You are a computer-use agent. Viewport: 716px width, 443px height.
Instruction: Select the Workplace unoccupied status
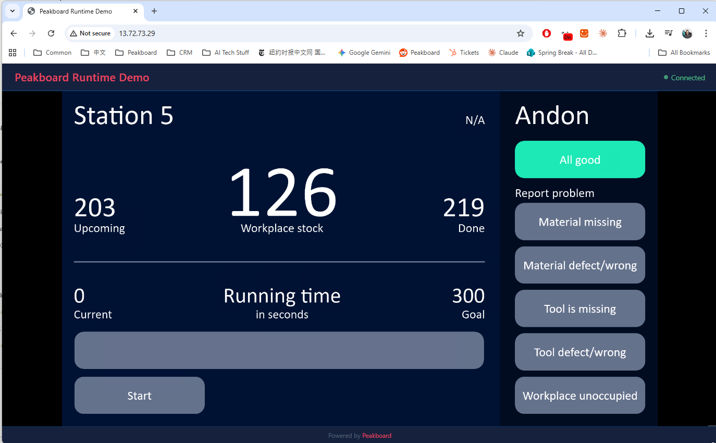tap(579, 395)
